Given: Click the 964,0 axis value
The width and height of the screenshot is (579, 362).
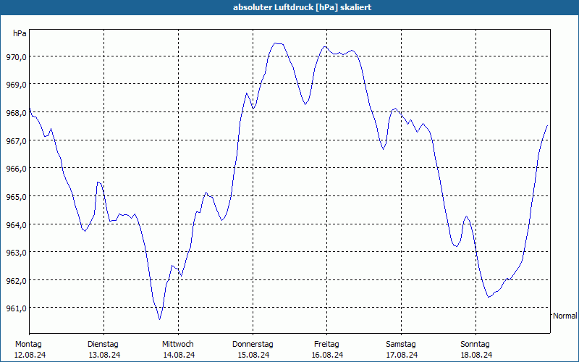Looking at the screenshot, I should (15, 224).
